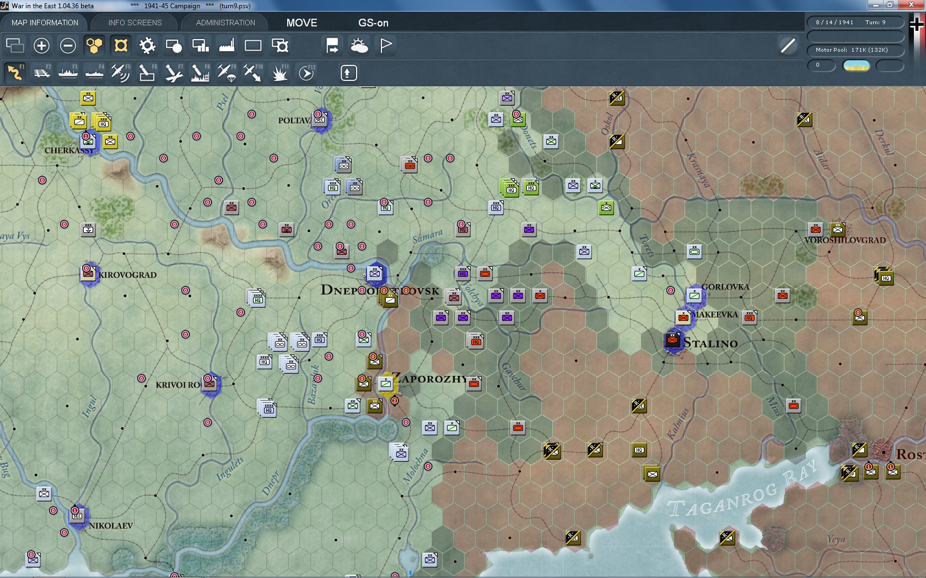Click the pill showing 0

point(821,65)
